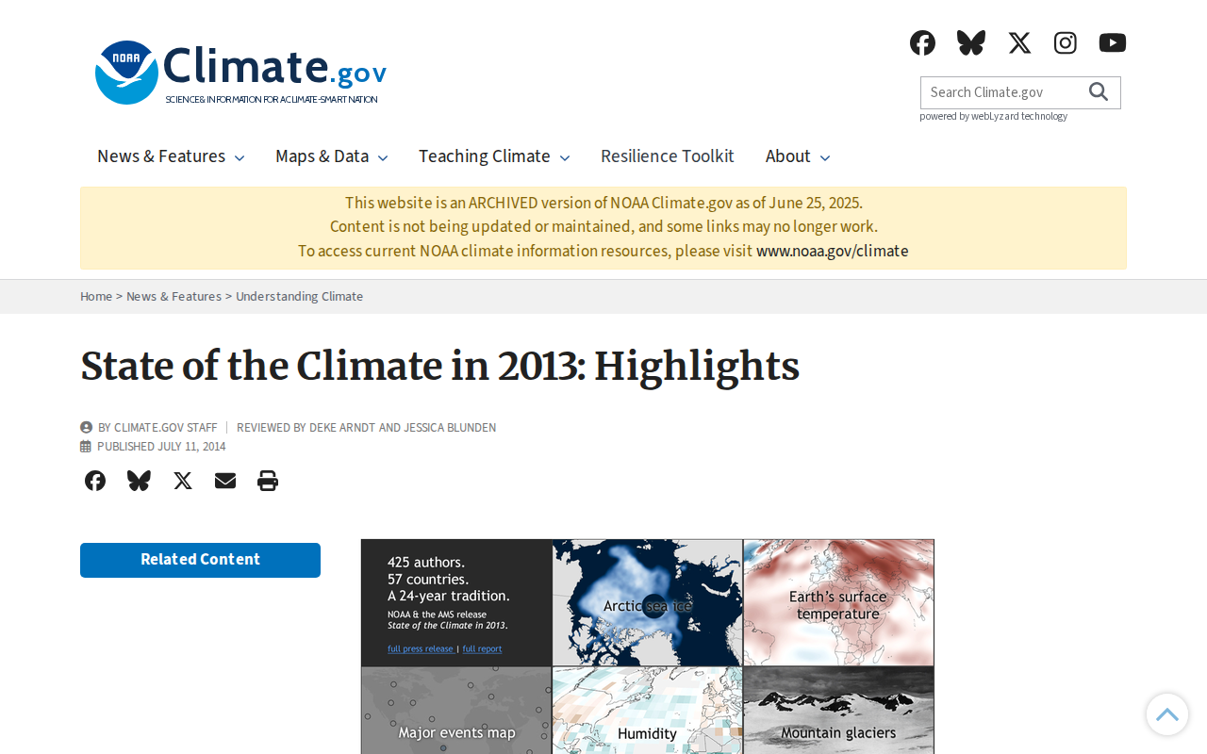Visit NOAA's X profile from header

(x=1019, y=42)
